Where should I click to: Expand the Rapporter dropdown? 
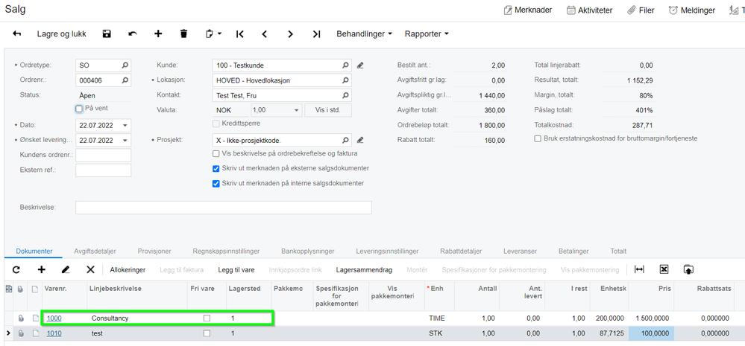click(427, 34)
